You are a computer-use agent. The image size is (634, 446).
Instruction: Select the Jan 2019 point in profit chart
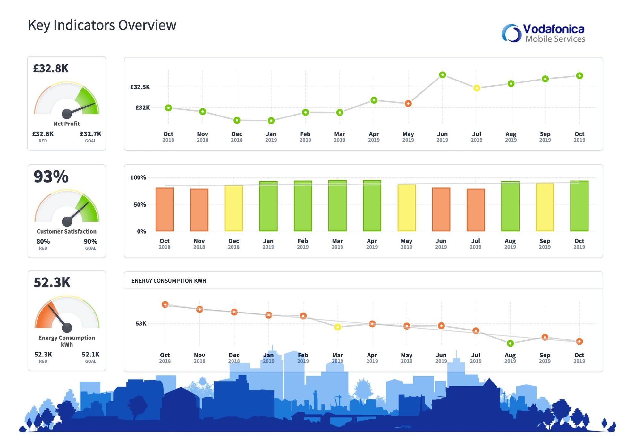271,121
